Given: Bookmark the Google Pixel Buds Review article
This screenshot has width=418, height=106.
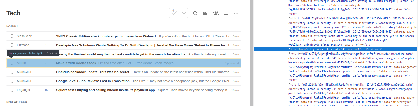Looking at the screenshot, I should click(12, 81).
